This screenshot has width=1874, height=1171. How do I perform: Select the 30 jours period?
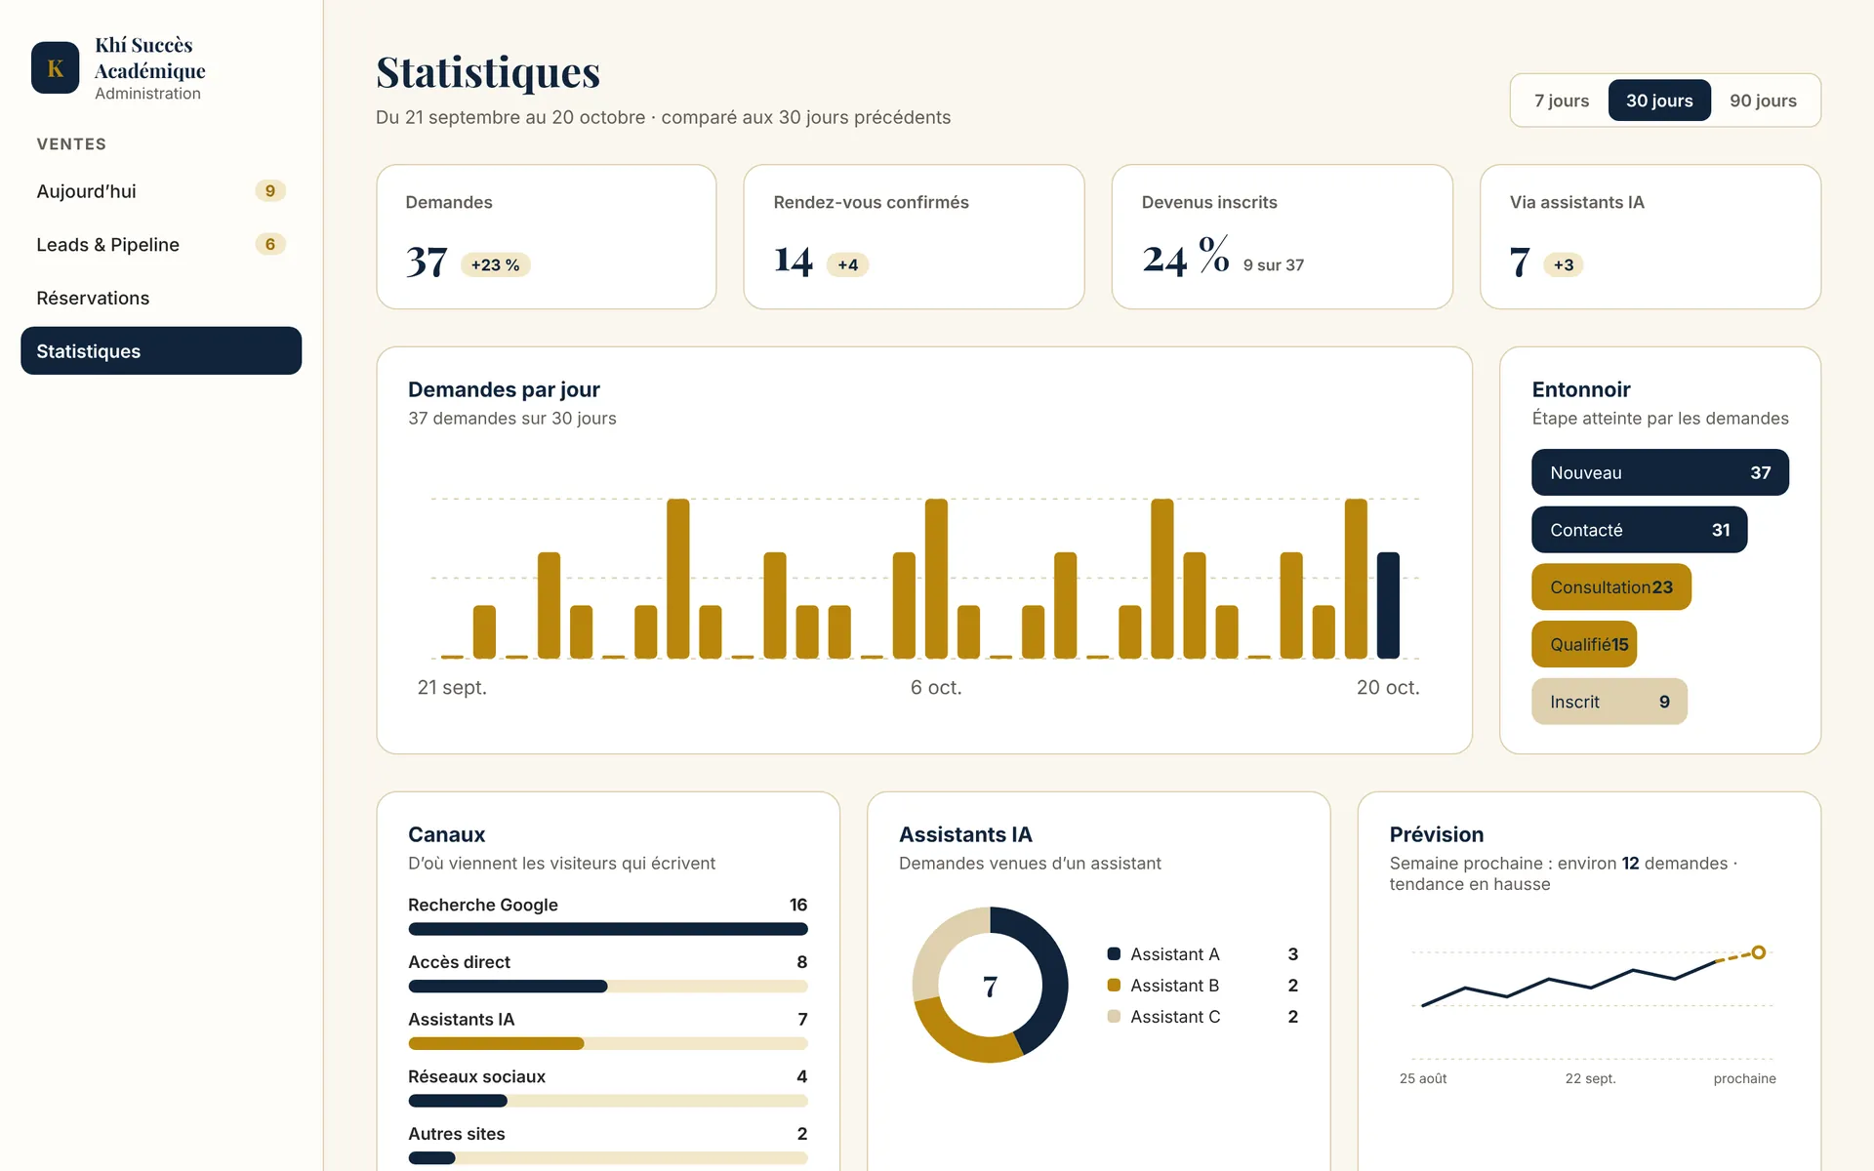point(1659,101)
